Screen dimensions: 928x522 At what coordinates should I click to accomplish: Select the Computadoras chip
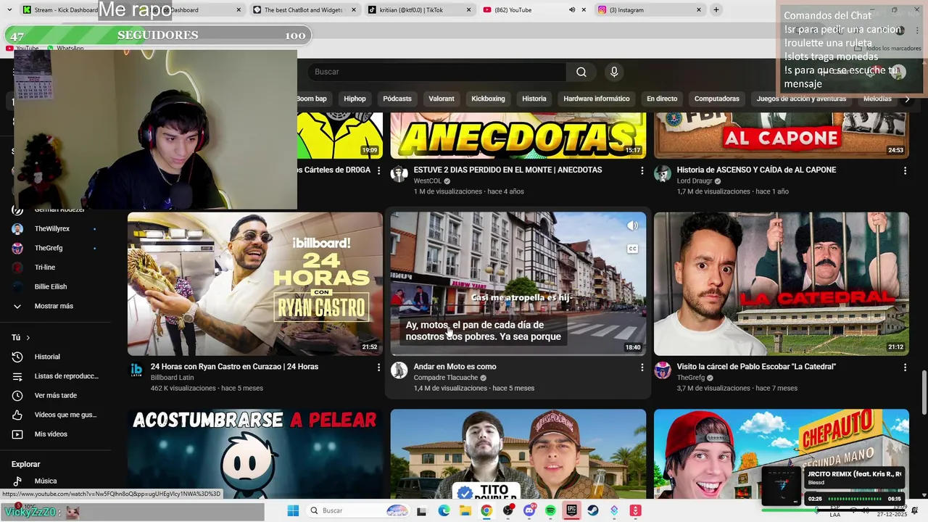pyautogui.click(x=717, y=99)
